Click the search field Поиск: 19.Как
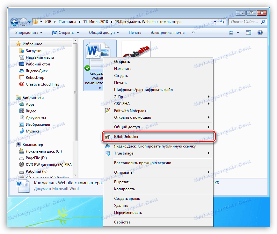The width and height of the screenshot is (277, 234). point(244,22)
